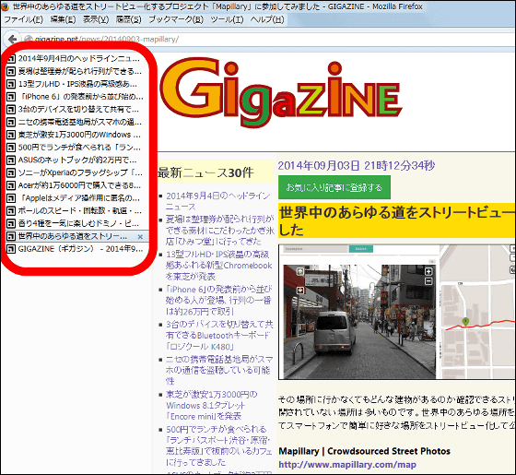Click the article title 世界中のあらゆる道をストリートビュー
516x475 pixels.
click(397, 221)
